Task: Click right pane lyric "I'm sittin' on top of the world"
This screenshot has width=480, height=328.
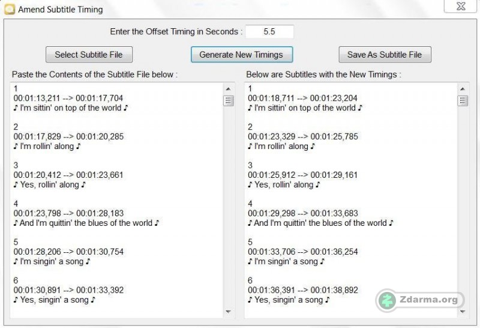Action: [x=305, y=108]
